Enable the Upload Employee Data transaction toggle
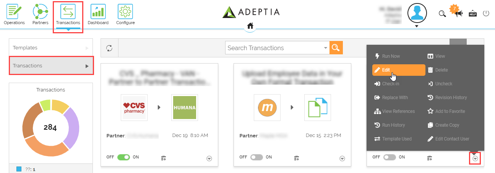The height and width of the screenshot is (173, 495). point(256,157)
